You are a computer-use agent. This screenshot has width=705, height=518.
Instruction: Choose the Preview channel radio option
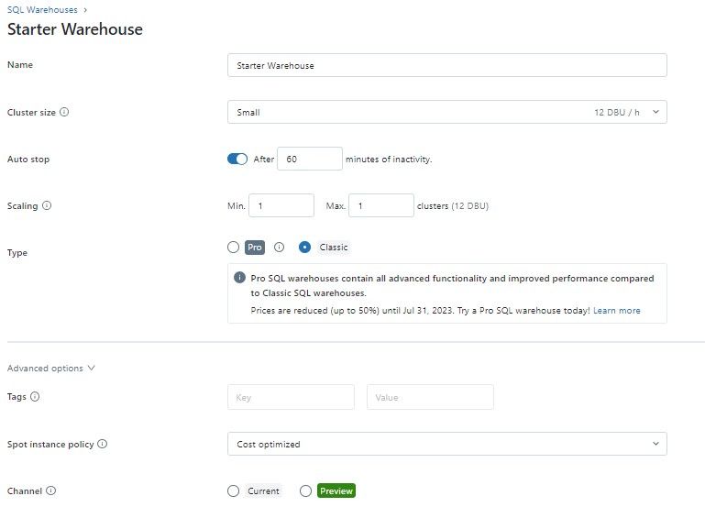coord(305,491)
